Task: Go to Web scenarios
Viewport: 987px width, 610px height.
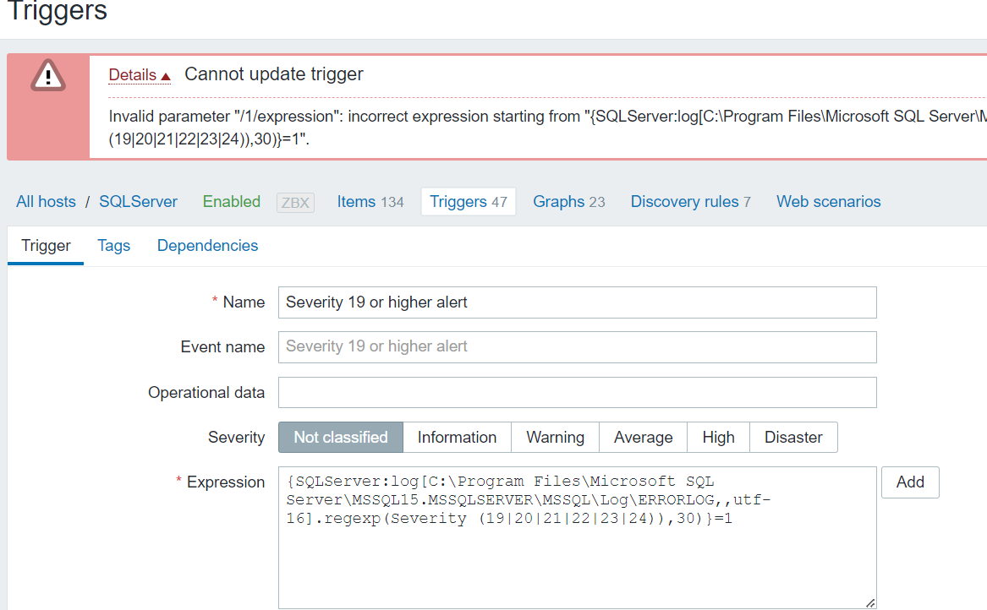Action: pos(828,202)
